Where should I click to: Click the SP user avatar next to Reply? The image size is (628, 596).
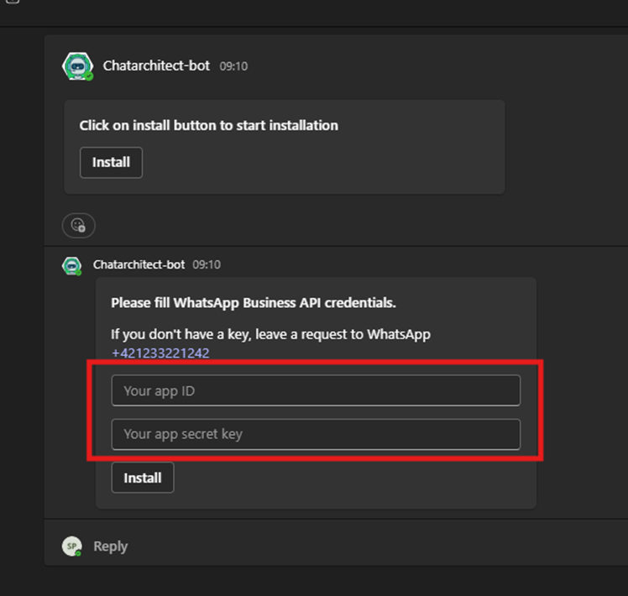tap(72, 546)
